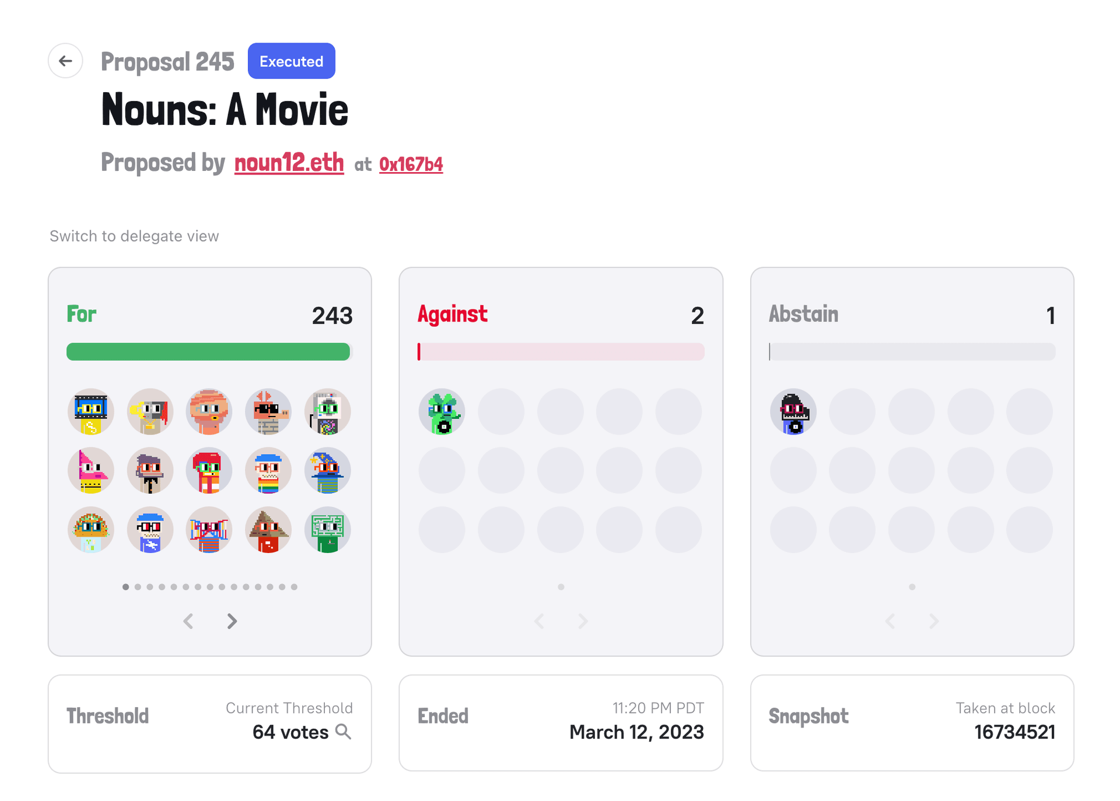Click the magnifier icon next to 64 votes
1120x801 pixels.
click(344, 732)
